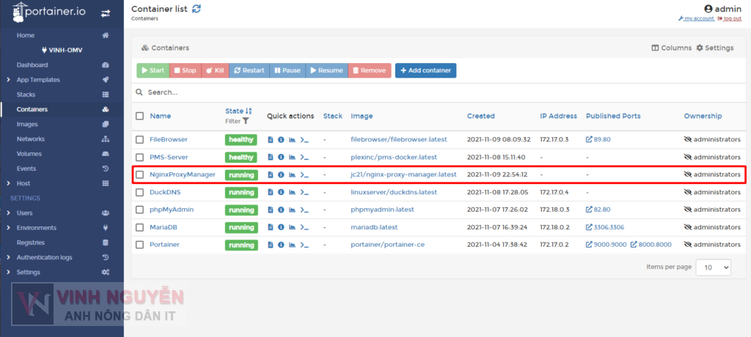Expand the App Templates sidebar chevron
751x337 pixels.
[x=9, y=80]
